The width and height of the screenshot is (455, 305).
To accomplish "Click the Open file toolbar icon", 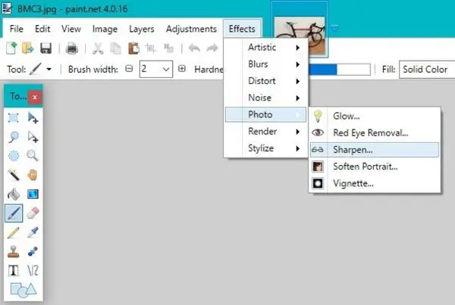I will (28, 48).
